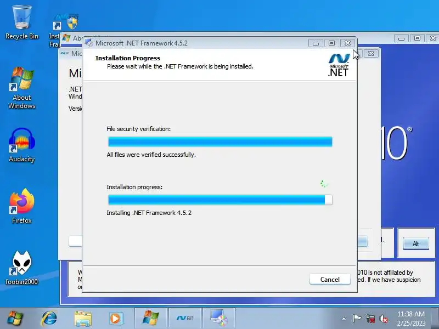Switch to the installer setup taskbar item

219,318
